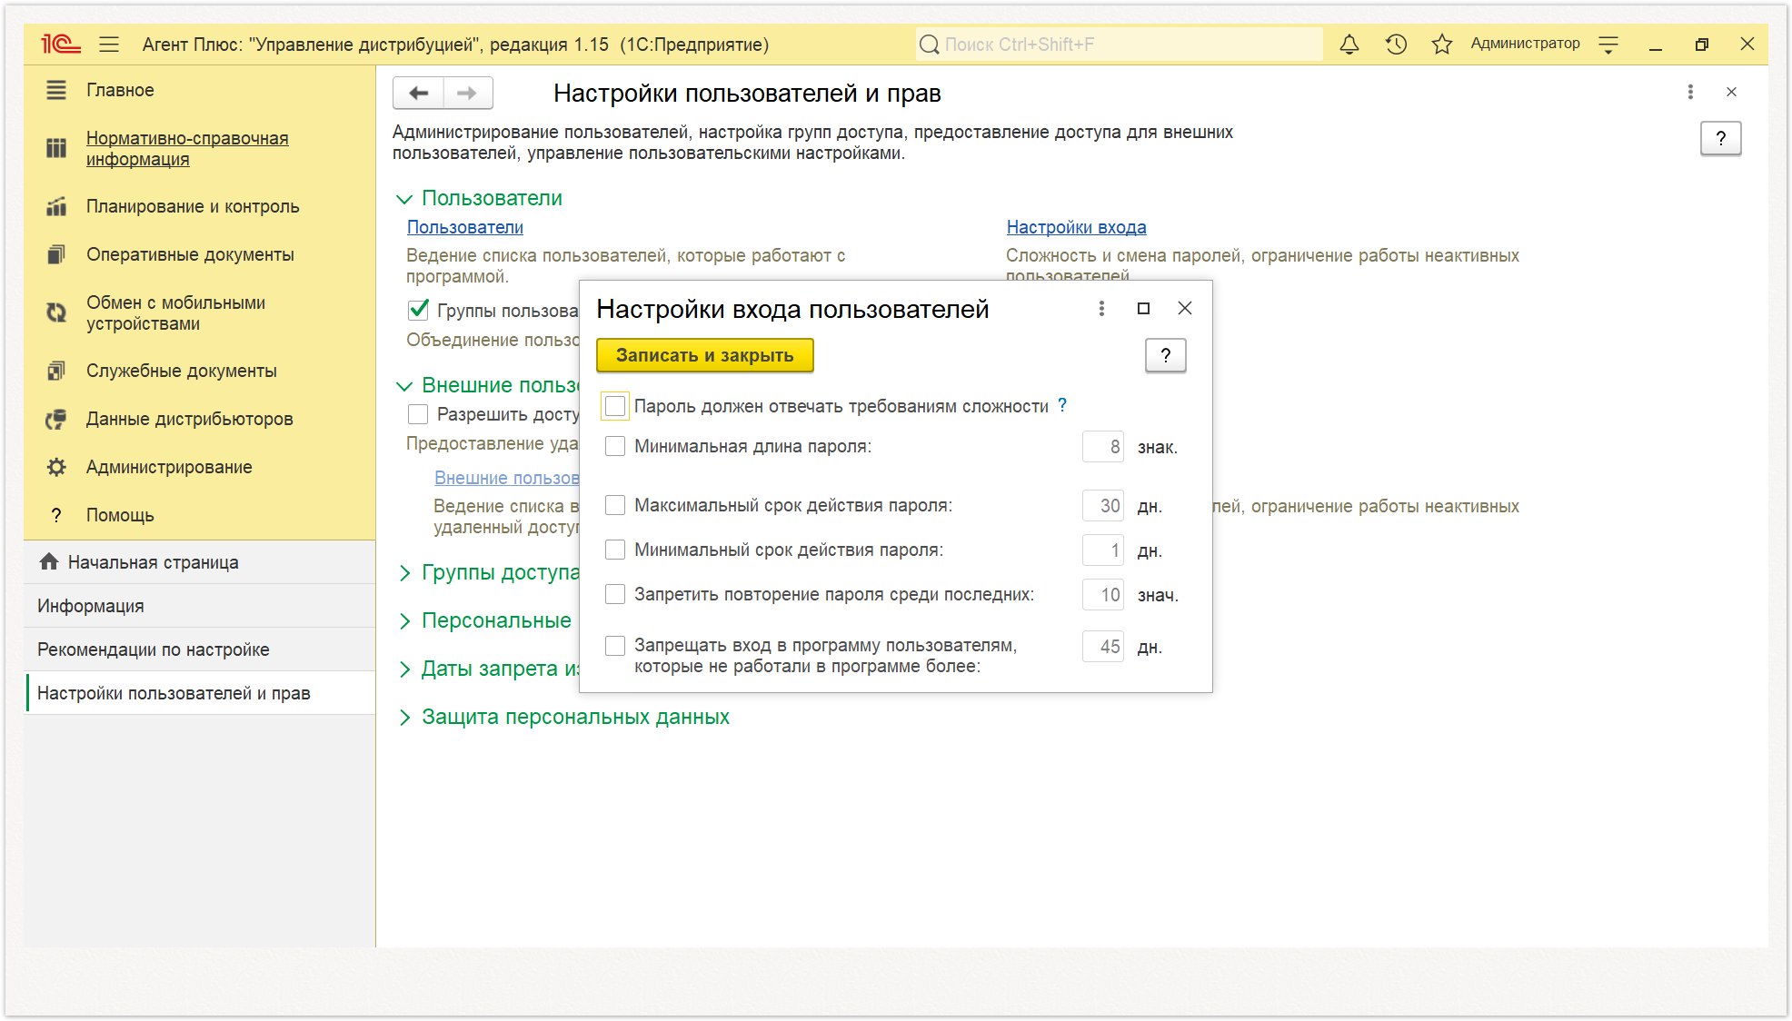Toggle Максимальный срок действия пароля checkbox
This screenshot has height=1021, width=1792.
(615, 505)
